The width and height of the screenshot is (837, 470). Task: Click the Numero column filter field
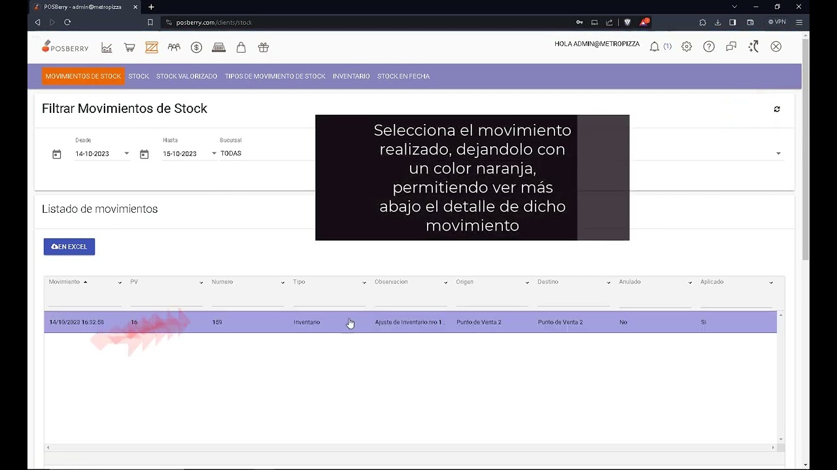click(x=247, y=300)
